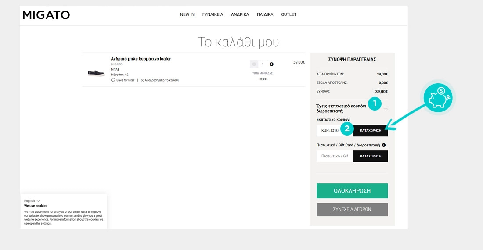This screenshot has height=250, width=483.
Task: Click the teal piggy bank savings icon
Action: click(x=438, y=98)
